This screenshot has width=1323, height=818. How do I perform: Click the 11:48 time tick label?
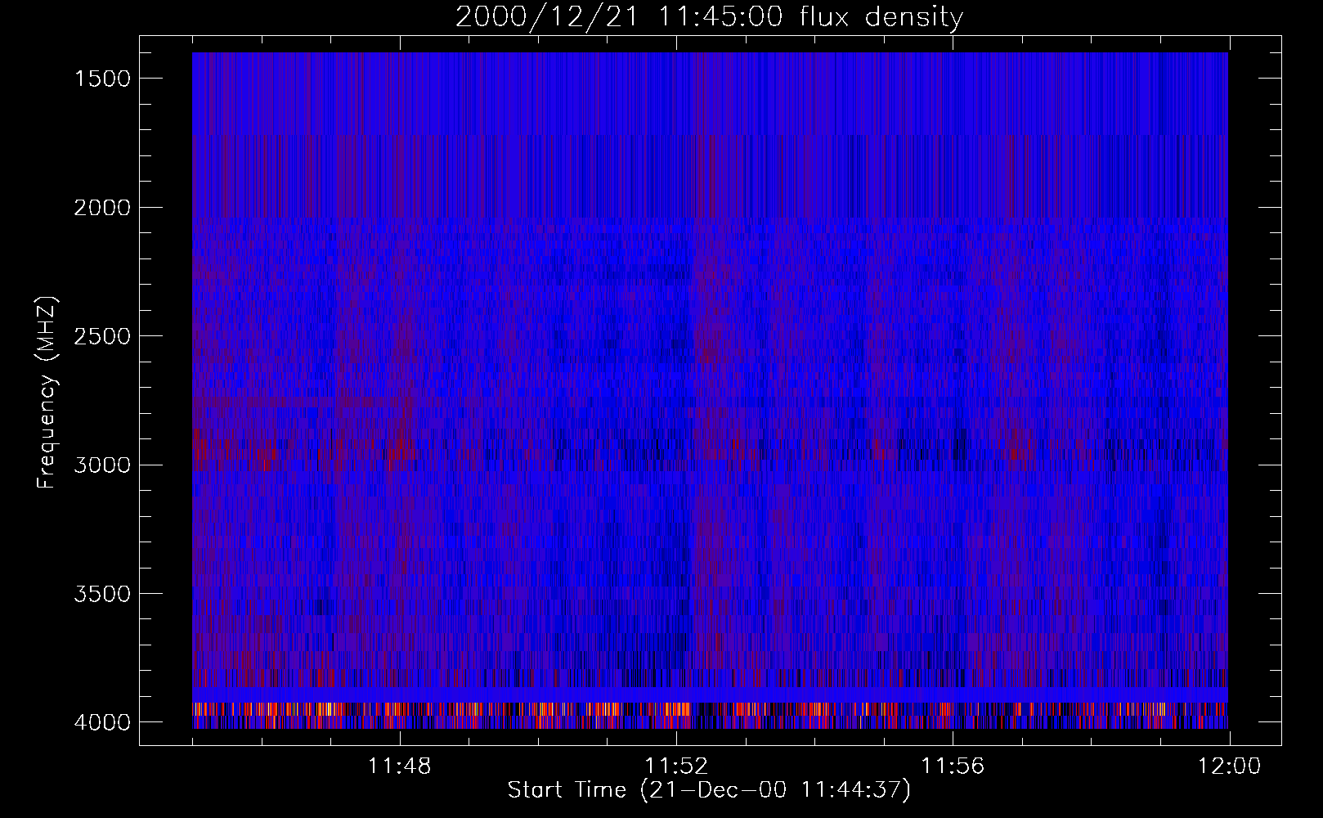[400, 766]
